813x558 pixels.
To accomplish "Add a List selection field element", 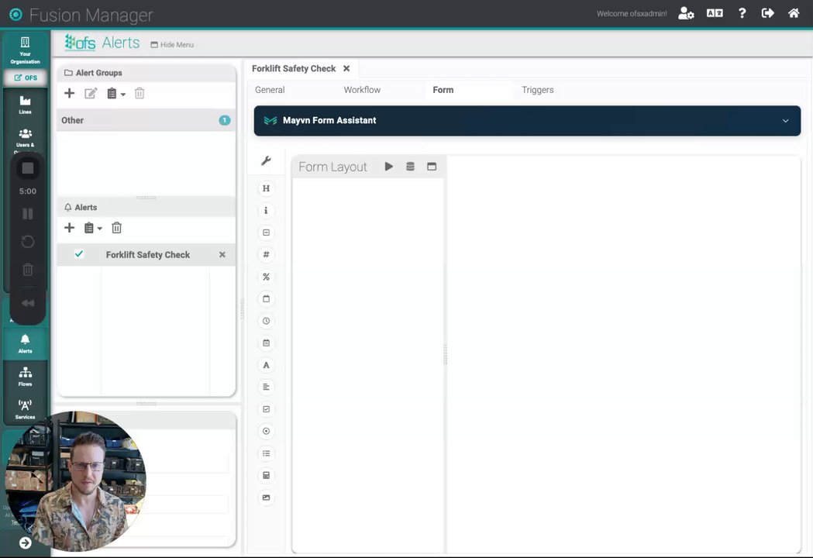I will (266, 453).
